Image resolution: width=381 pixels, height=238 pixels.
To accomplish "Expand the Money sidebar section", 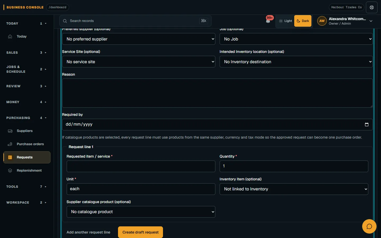I will pos(26,102).
